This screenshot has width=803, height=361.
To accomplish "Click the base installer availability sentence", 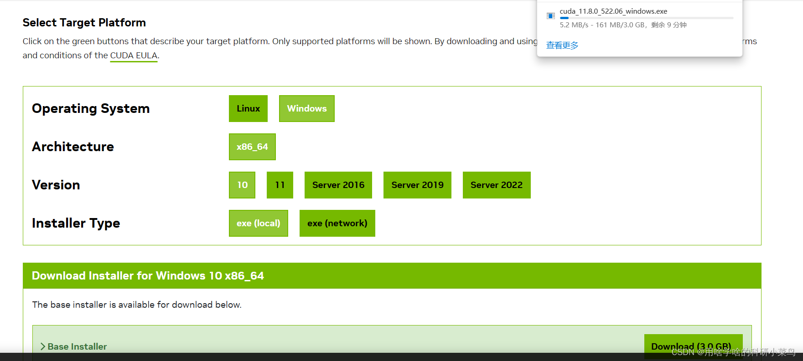I will click(x=137, y=305).
